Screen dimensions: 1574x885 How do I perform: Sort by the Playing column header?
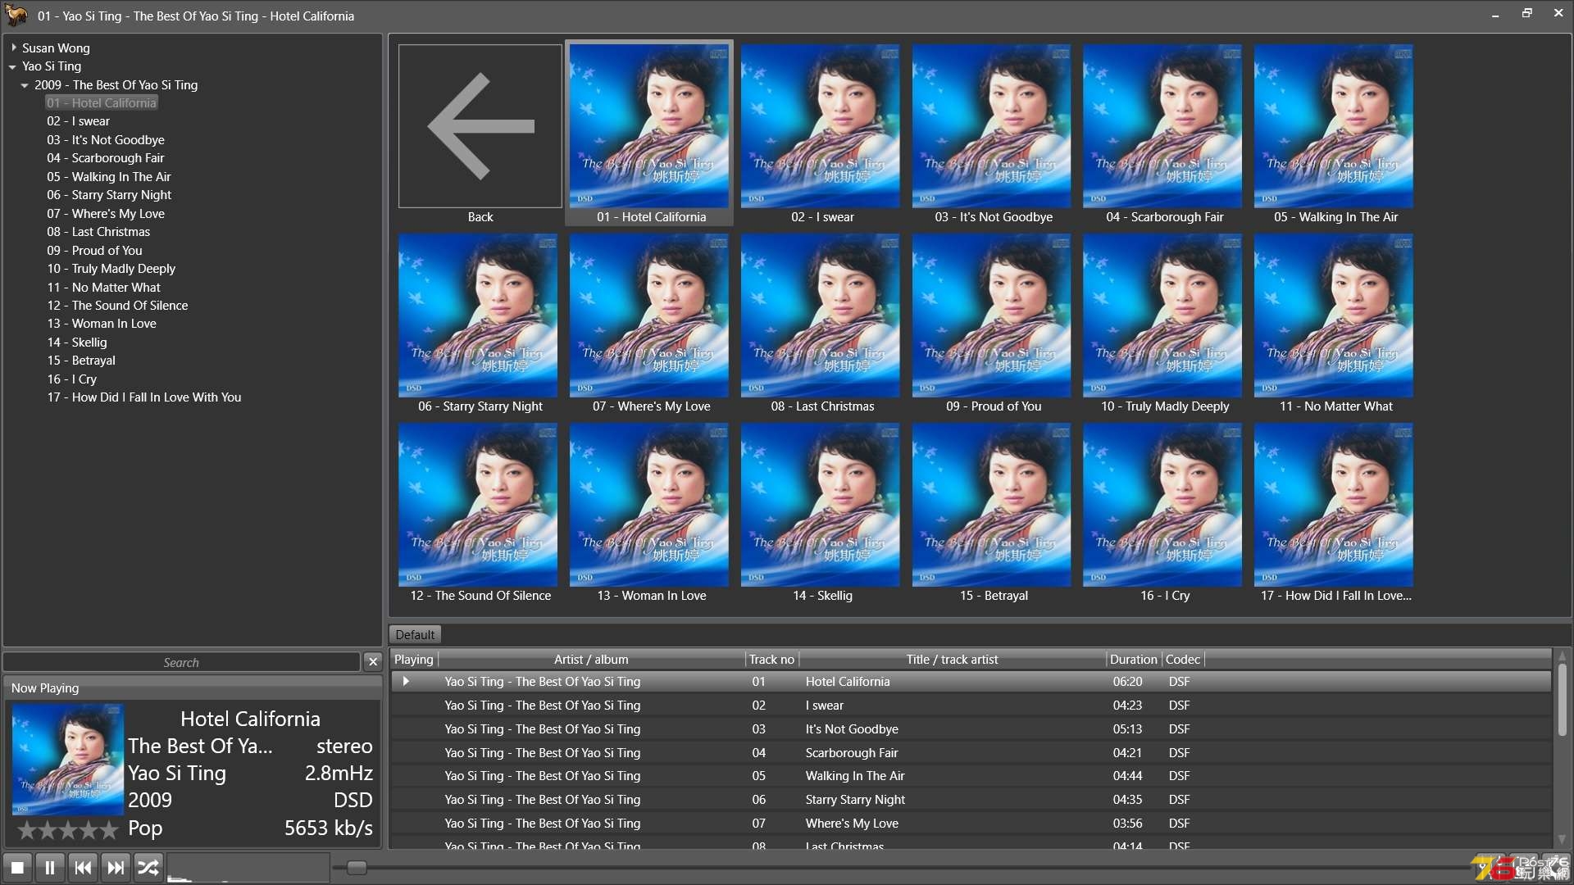[x=414, y=659]
